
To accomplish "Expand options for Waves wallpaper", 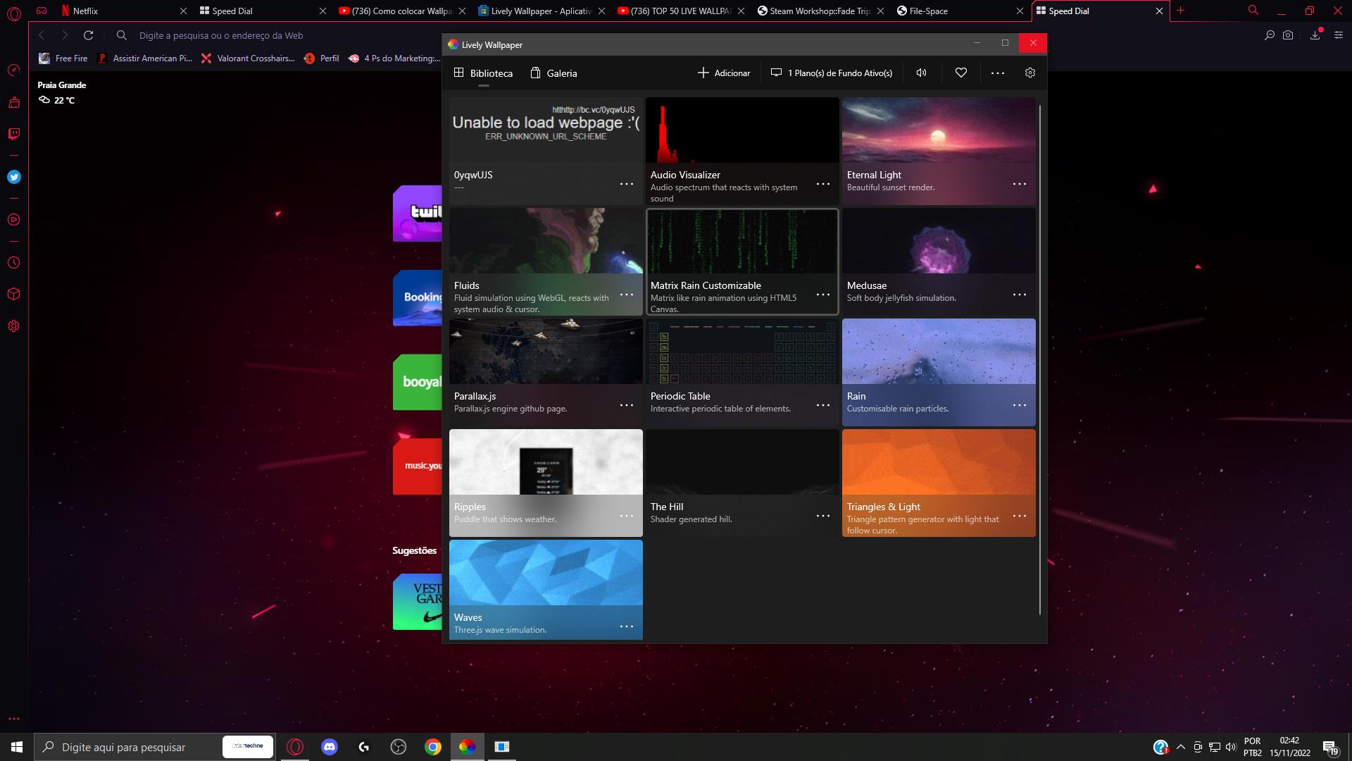I will point(626,626).
